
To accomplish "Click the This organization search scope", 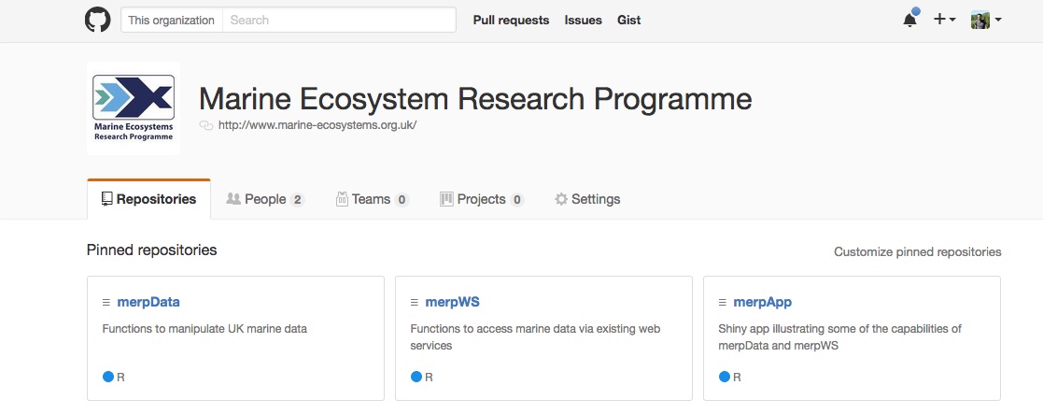I will [172, 20].
